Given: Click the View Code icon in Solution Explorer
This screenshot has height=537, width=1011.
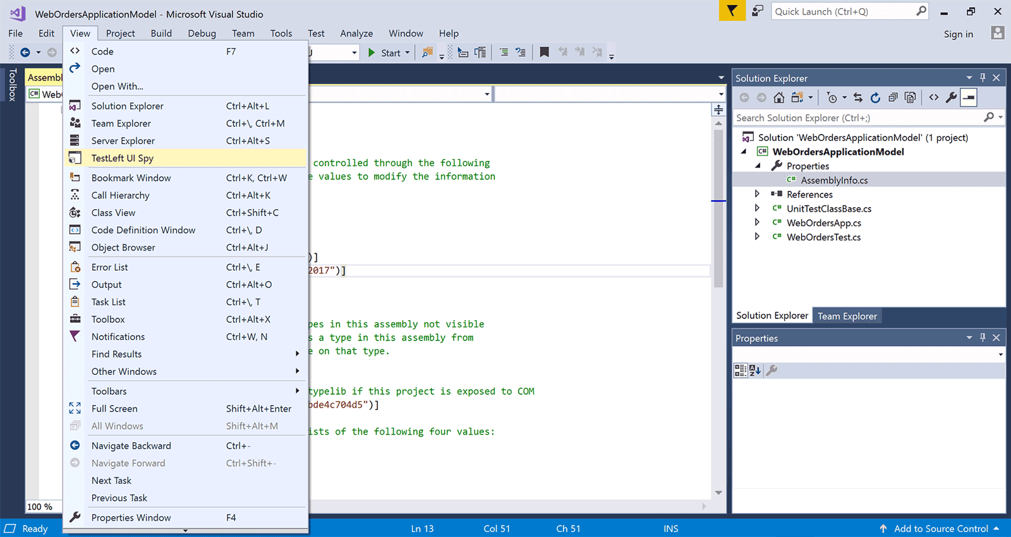Looking at the screenshot, I should click(934, 97).
